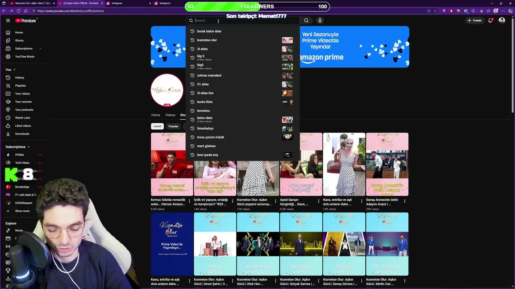The height and width of the screenshot is (289, 515).
Task: Open the Amazon Prime channel banner
Action: (354, 47)
